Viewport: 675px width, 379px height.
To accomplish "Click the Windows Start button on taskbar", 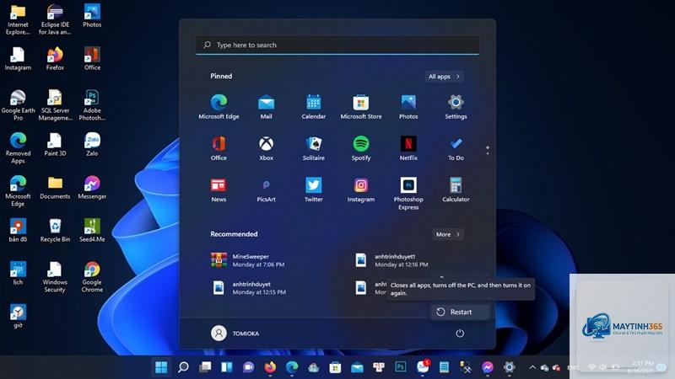I will (x=161, y=367).
